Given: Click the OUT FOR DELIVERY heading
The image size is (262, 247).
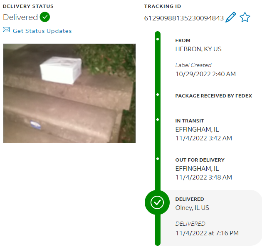Looking at the screenshot, I should tap(200, 160).
